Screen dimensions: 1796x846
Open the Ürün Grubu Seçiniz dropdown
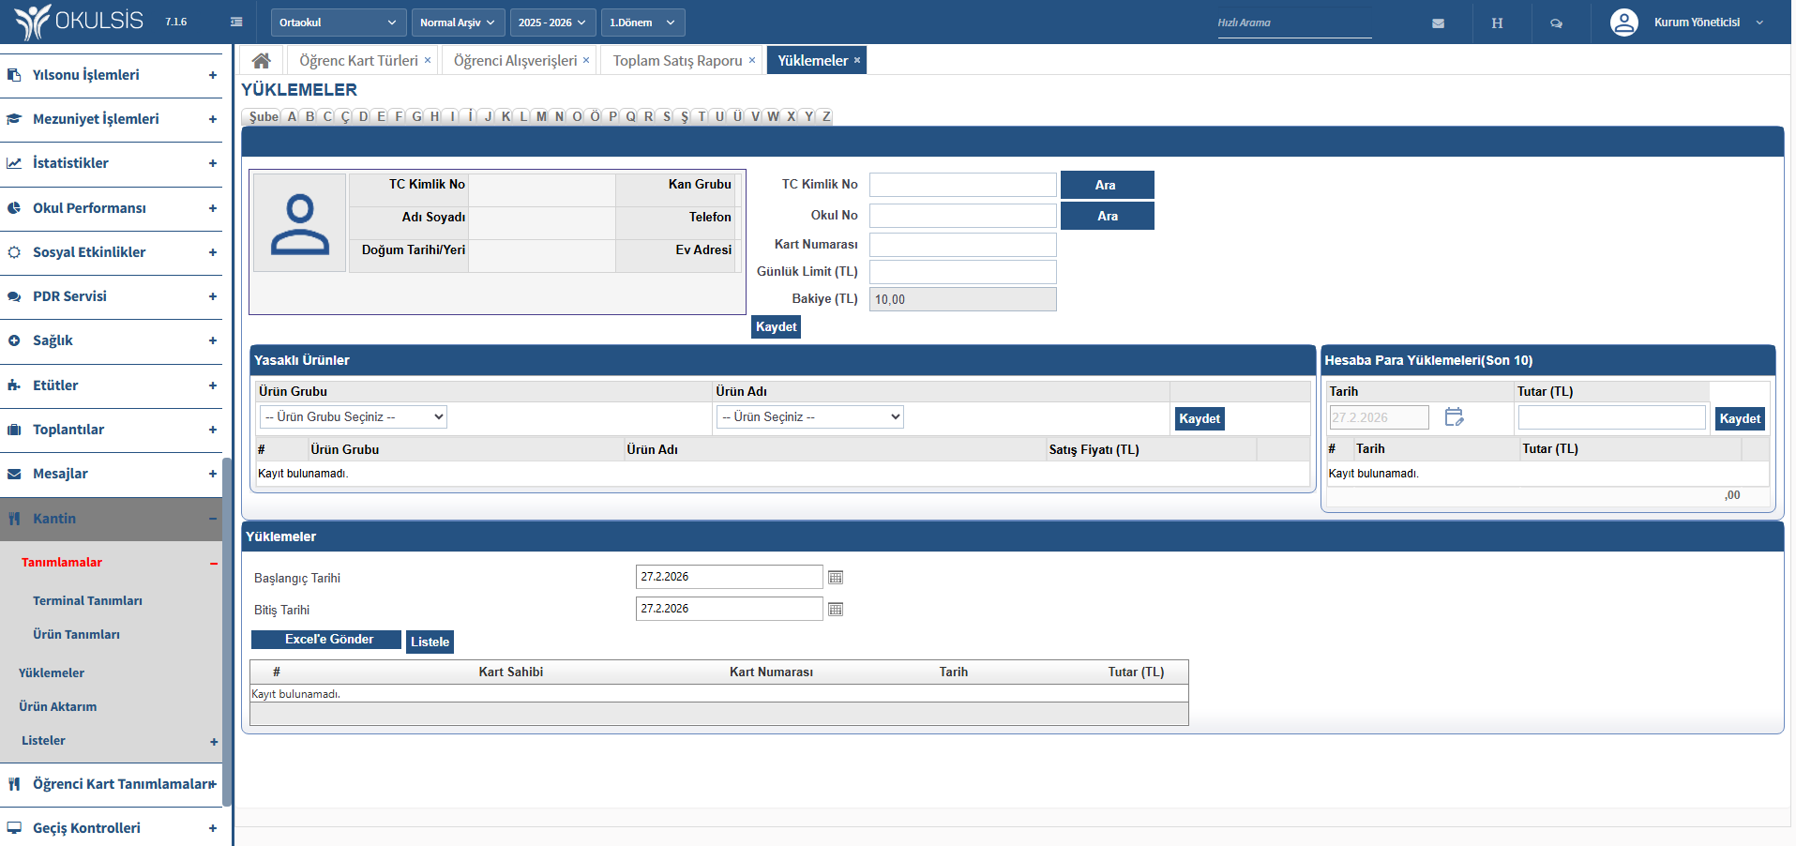pyautogui.click(x=353, y=417)
